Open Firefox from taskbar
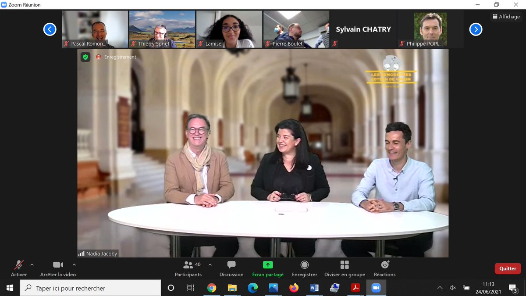The image size is (526, 296). pos(294,288)
